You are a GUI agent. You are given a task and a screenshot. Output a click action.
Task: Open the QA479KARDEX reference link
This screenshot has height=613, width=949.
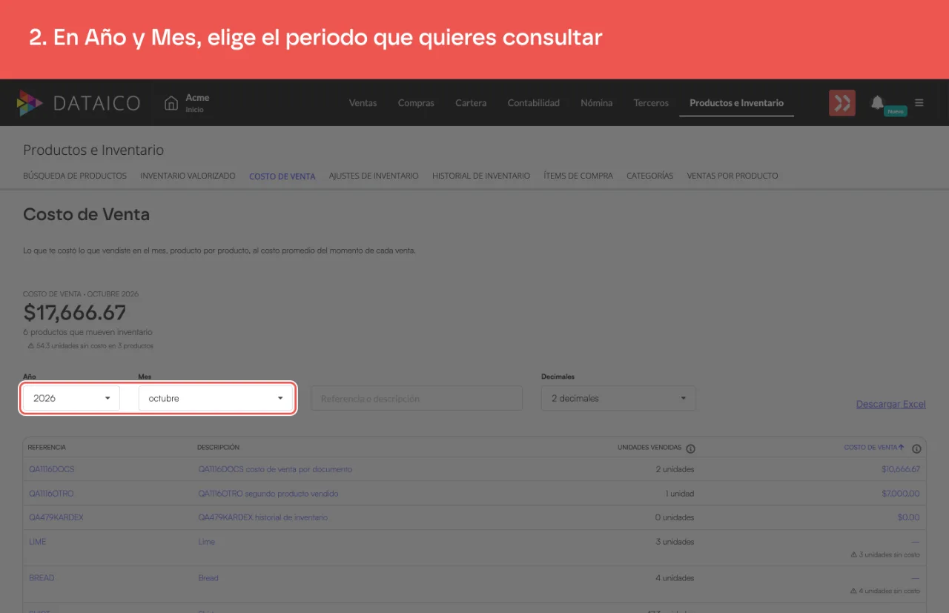click(x=56, y=517)
